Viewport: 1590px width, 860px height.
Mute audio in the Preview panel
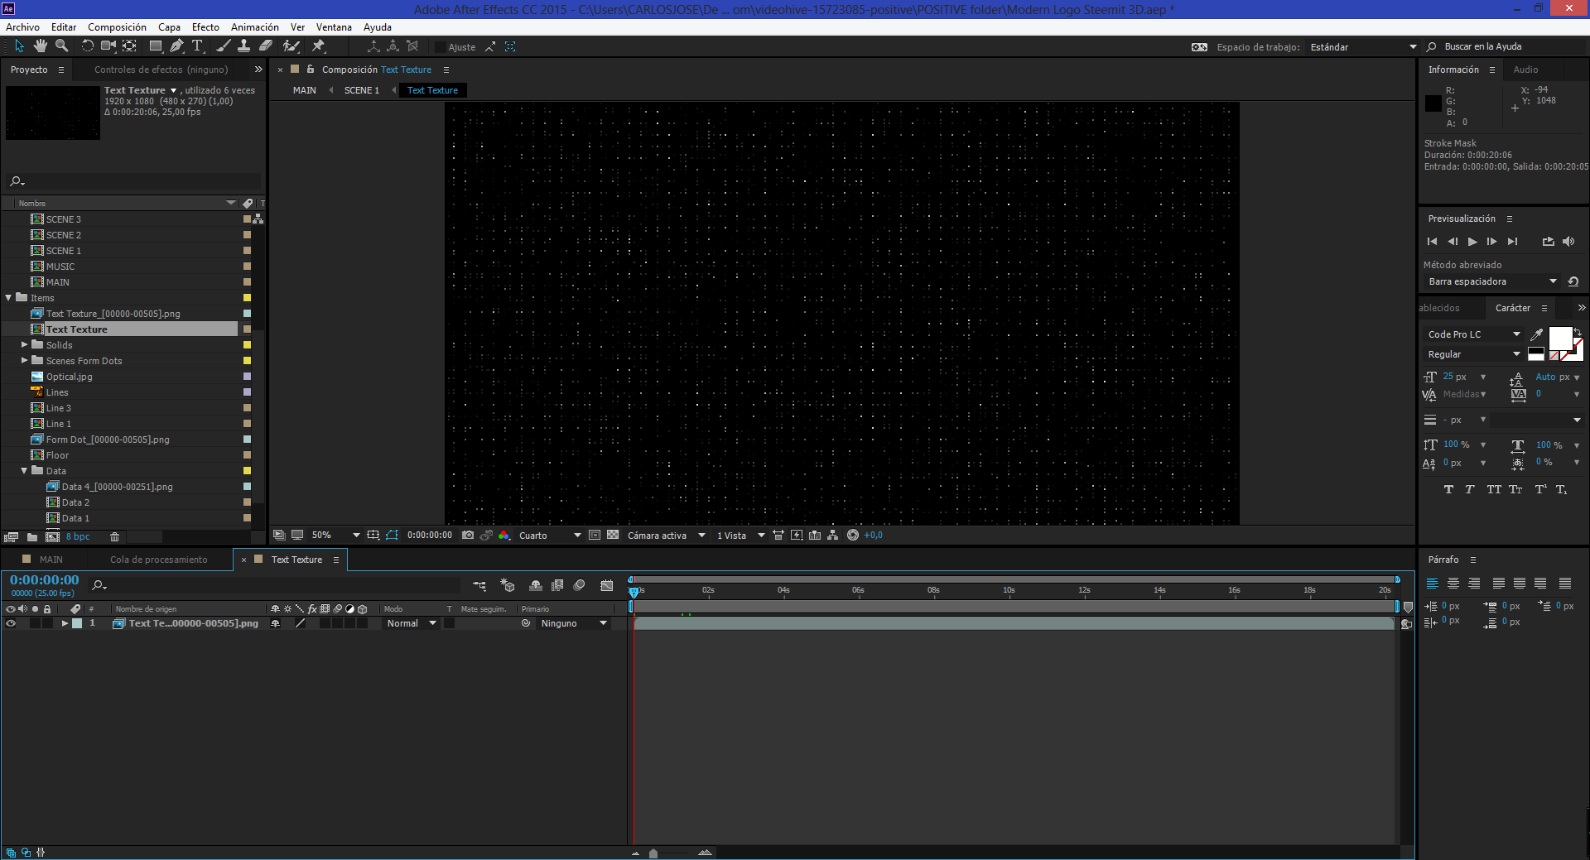point(1568,242)
